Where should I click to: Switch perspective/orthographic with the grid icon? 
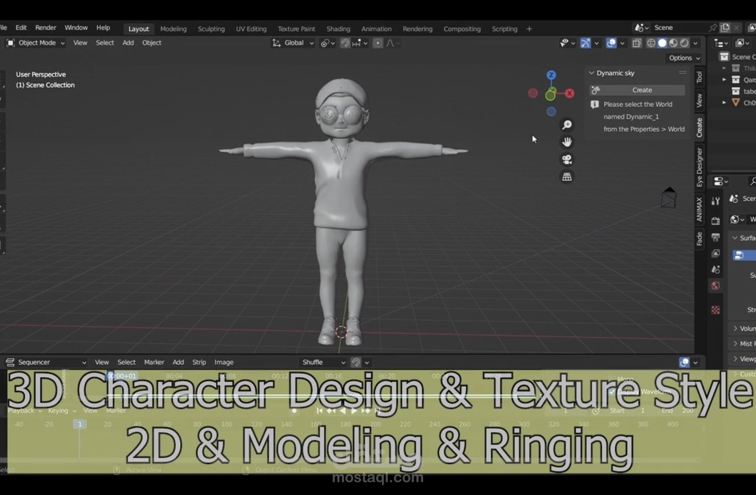(x=567, y=177)
